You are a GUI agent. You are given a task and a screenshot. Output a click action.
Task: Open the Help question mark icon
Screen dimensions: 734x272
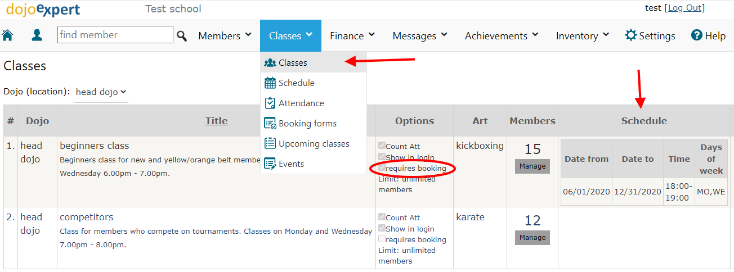(x=697, y=35)
